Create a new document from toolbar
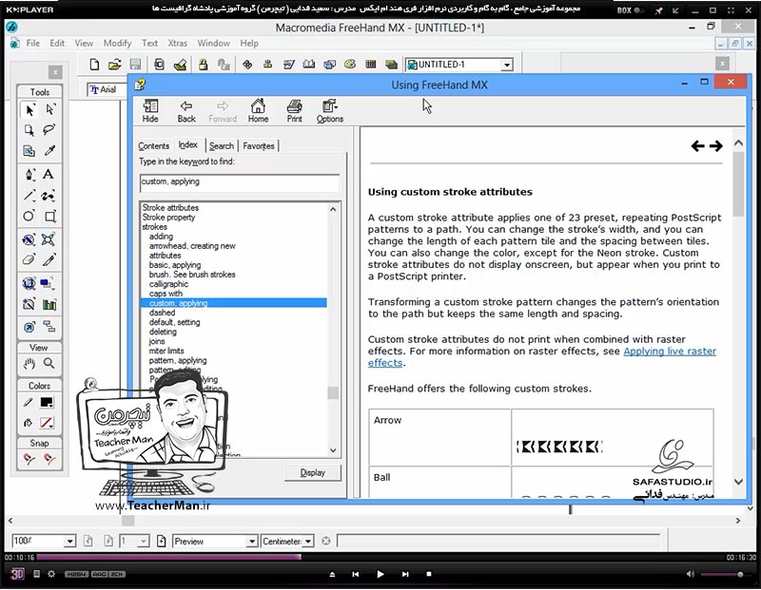The width and height of the screenshot is (761, 590). coord(94,65)
